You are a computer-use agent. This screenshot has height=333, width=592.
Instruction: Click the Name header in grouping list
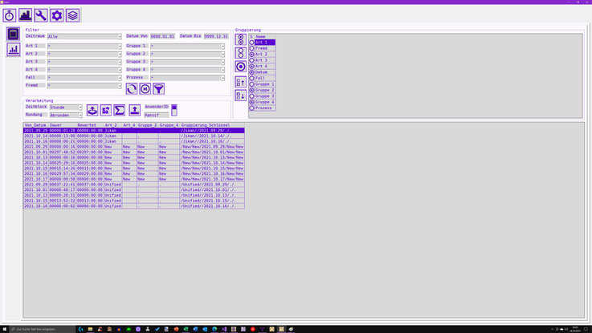pos(264,37)
